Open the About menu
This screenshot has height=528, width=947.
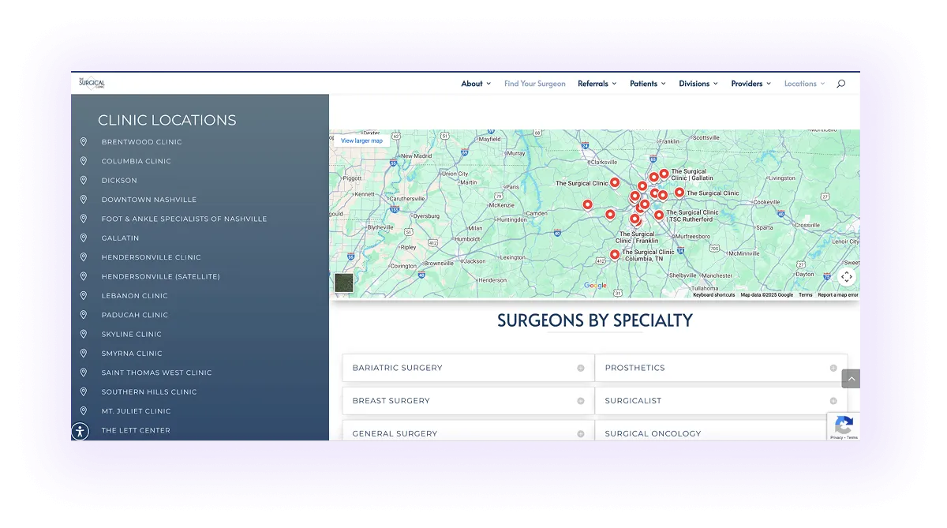472,83
